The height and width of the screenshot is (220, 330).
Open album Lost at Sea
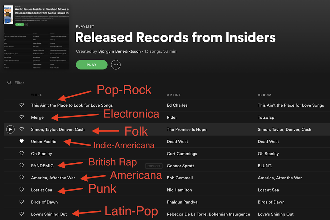tap(268, 190)
